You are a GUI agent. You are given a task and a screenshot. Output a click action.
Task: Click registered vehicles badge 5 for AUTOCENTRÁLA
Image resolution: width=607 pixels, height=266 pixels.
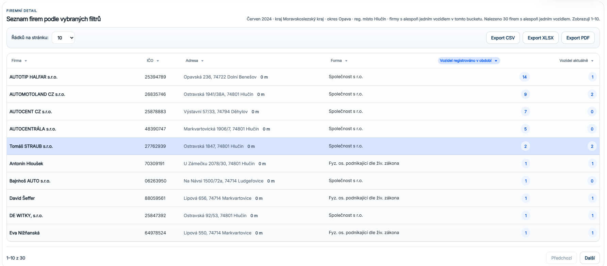click(525, 129)
